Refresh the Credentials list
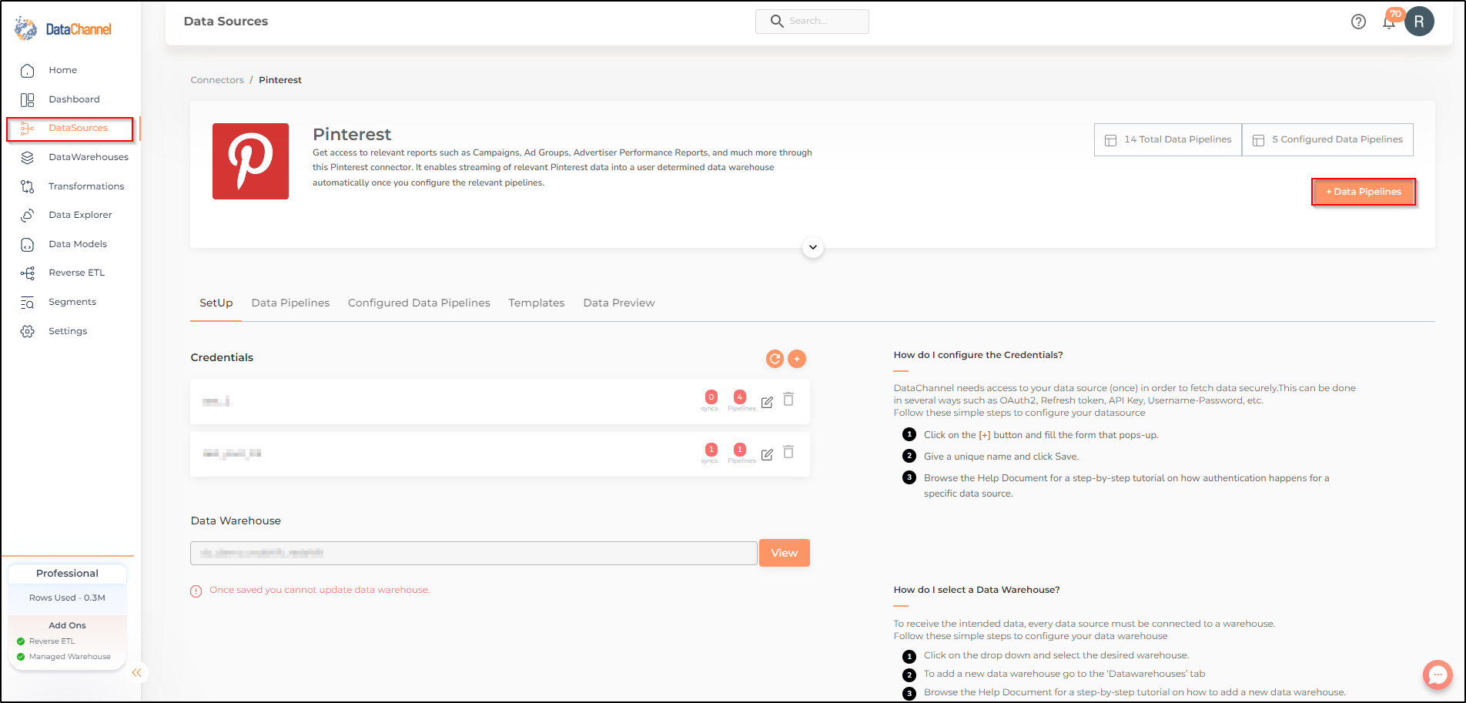 tap(775, 359)
